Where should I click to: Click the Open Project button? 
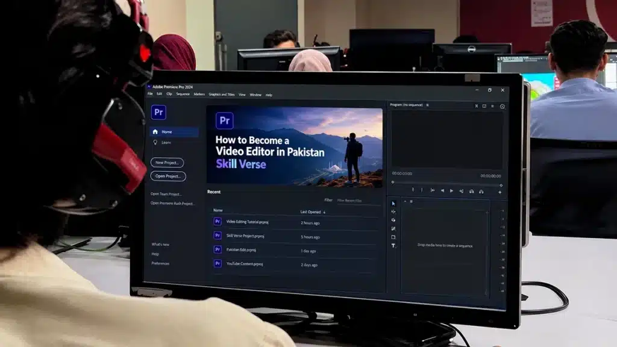[x=168, y=177]
